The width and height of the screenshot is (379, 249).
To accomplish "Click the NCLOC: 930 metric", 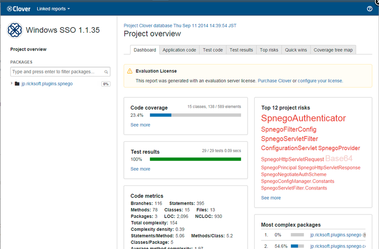I will (x=208, y=217).
